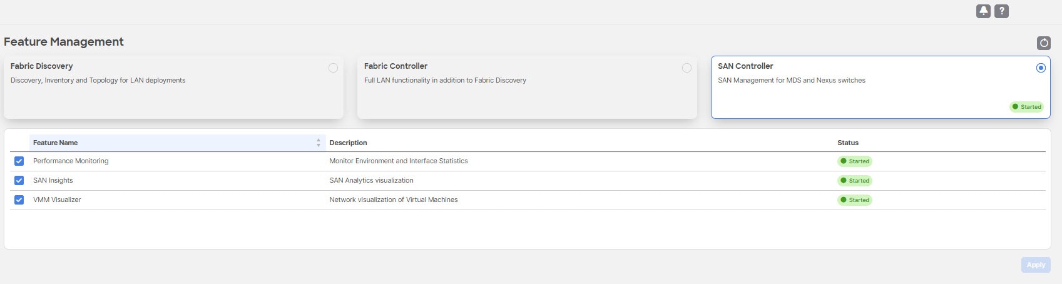The image size is (1062, 284).
Task: Click the SAN Insights row name
Action: coord(53,180)
